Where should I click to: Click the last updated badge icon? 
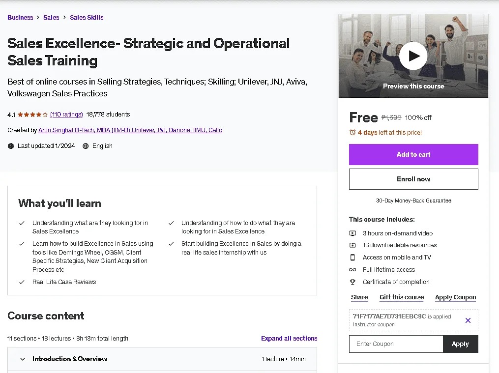[x=11, y=146]
